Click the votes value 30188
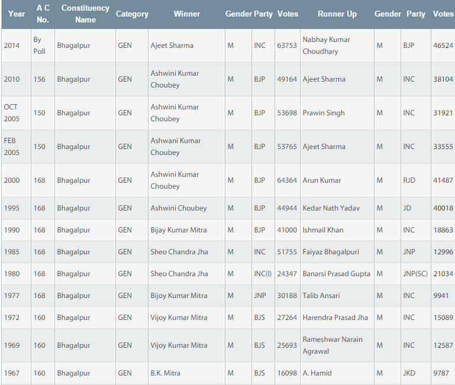455x385 pixels. [287, 296]
